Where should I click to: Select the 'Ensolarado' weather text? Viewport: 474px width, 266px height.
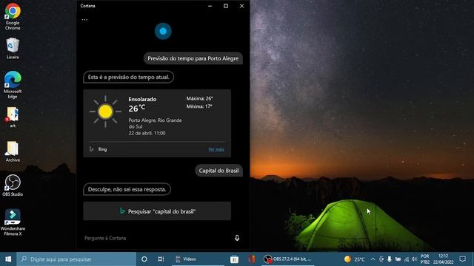click(x=142, y=99)
